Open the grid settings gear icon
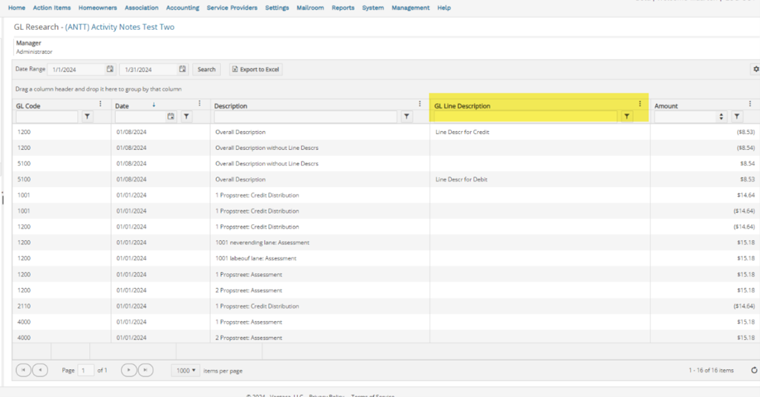This screenshot has width=760, height=397. 755,69
